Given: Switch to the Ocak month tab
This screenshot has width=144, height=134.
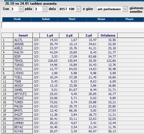Looking at the screenshot, I should point(17,19).
